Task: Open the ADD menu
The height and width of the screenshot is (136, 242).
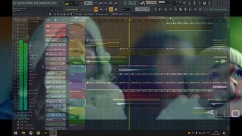Action: tap(23, 3)
